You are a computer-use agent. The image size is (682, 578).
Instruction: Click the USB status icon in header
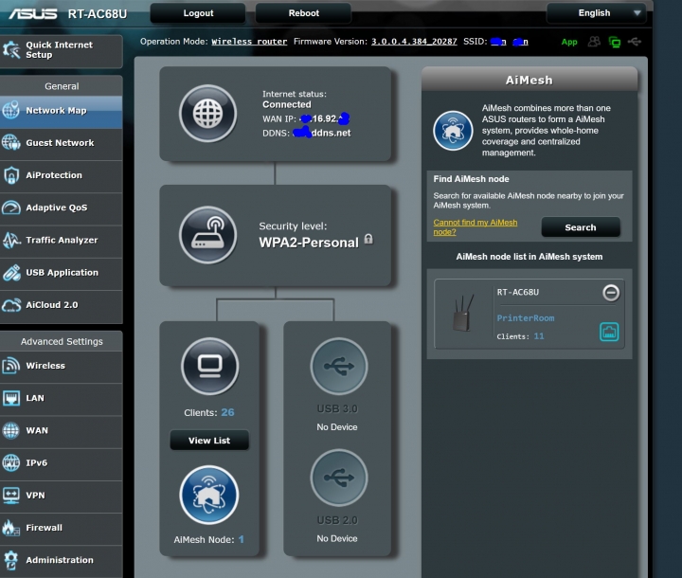[x=635, y=42]
